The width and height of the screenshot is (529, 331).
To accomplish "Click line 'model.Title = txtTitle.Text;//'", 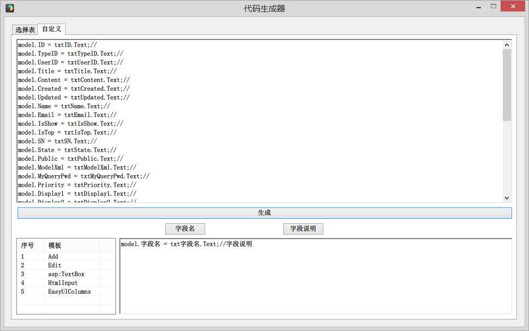I will [67, 71].
